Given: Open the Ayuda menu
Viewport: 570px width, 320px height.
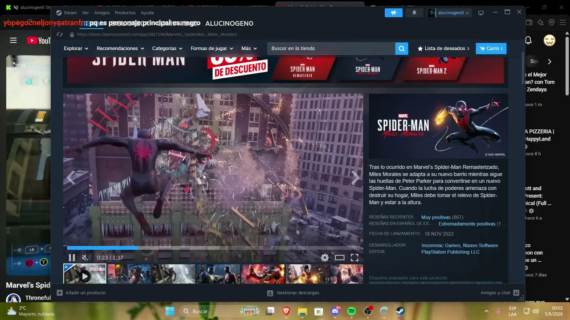Looking at the screenshot, I should click(x=147, y=13).
